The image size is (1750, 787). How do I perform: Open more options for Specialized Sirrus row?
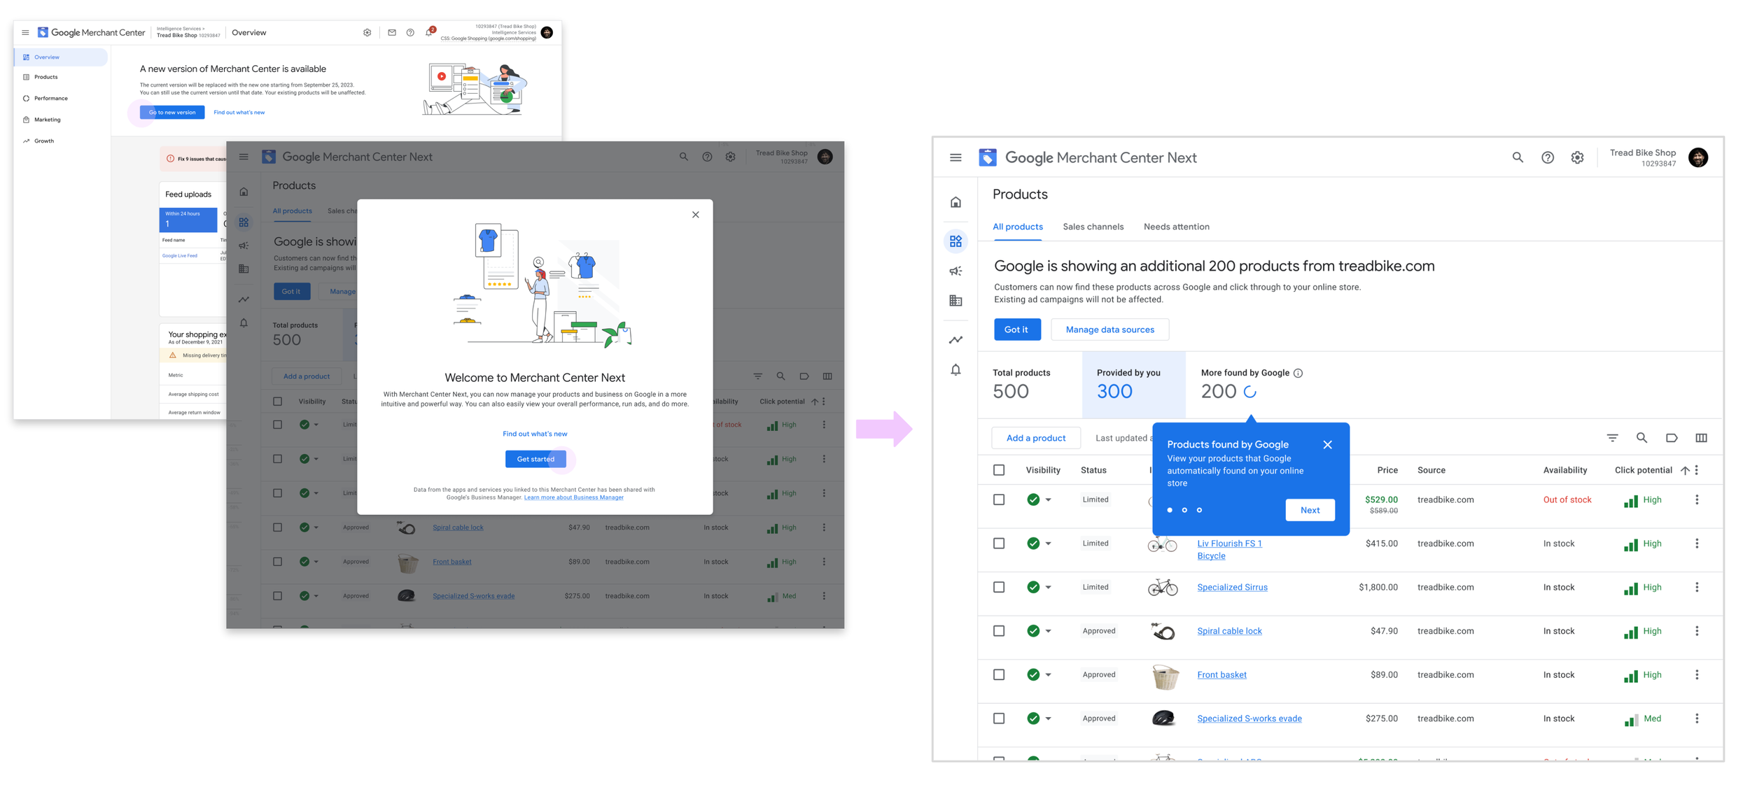click(1696, 588)
